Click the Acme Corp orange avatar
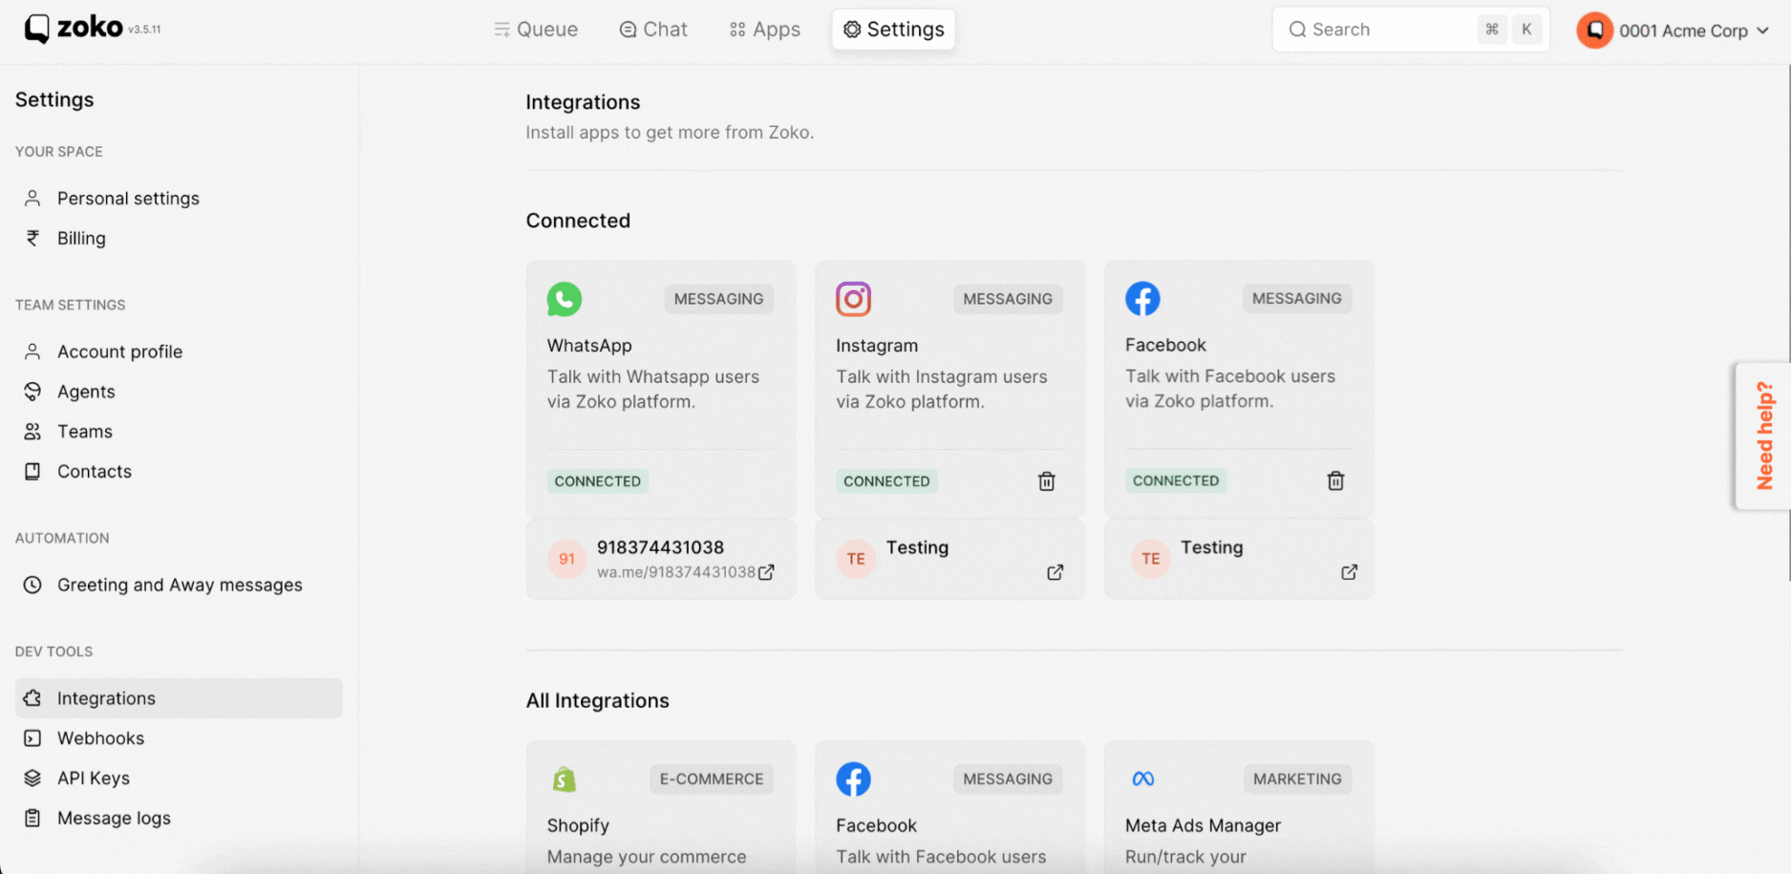1791x874 pixels. [1594, 31]
